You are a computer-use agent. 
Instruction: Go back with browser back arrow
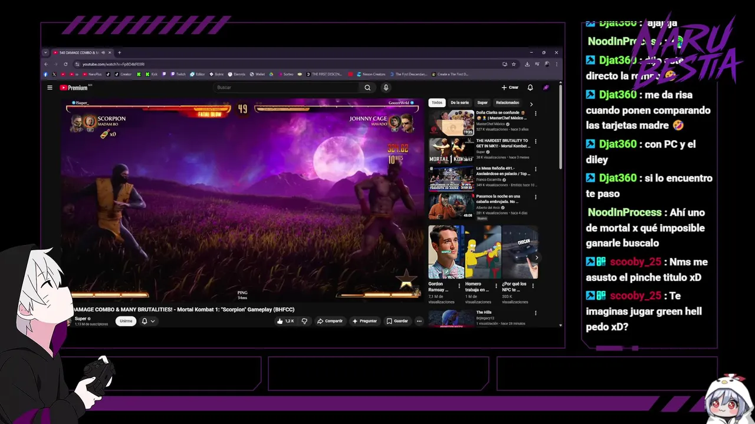46,64
